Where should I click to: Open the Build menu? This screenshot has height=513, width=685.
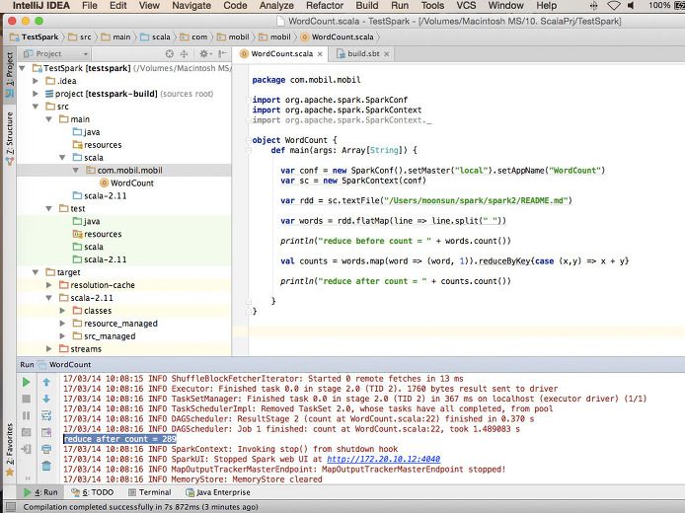point(367,6)
